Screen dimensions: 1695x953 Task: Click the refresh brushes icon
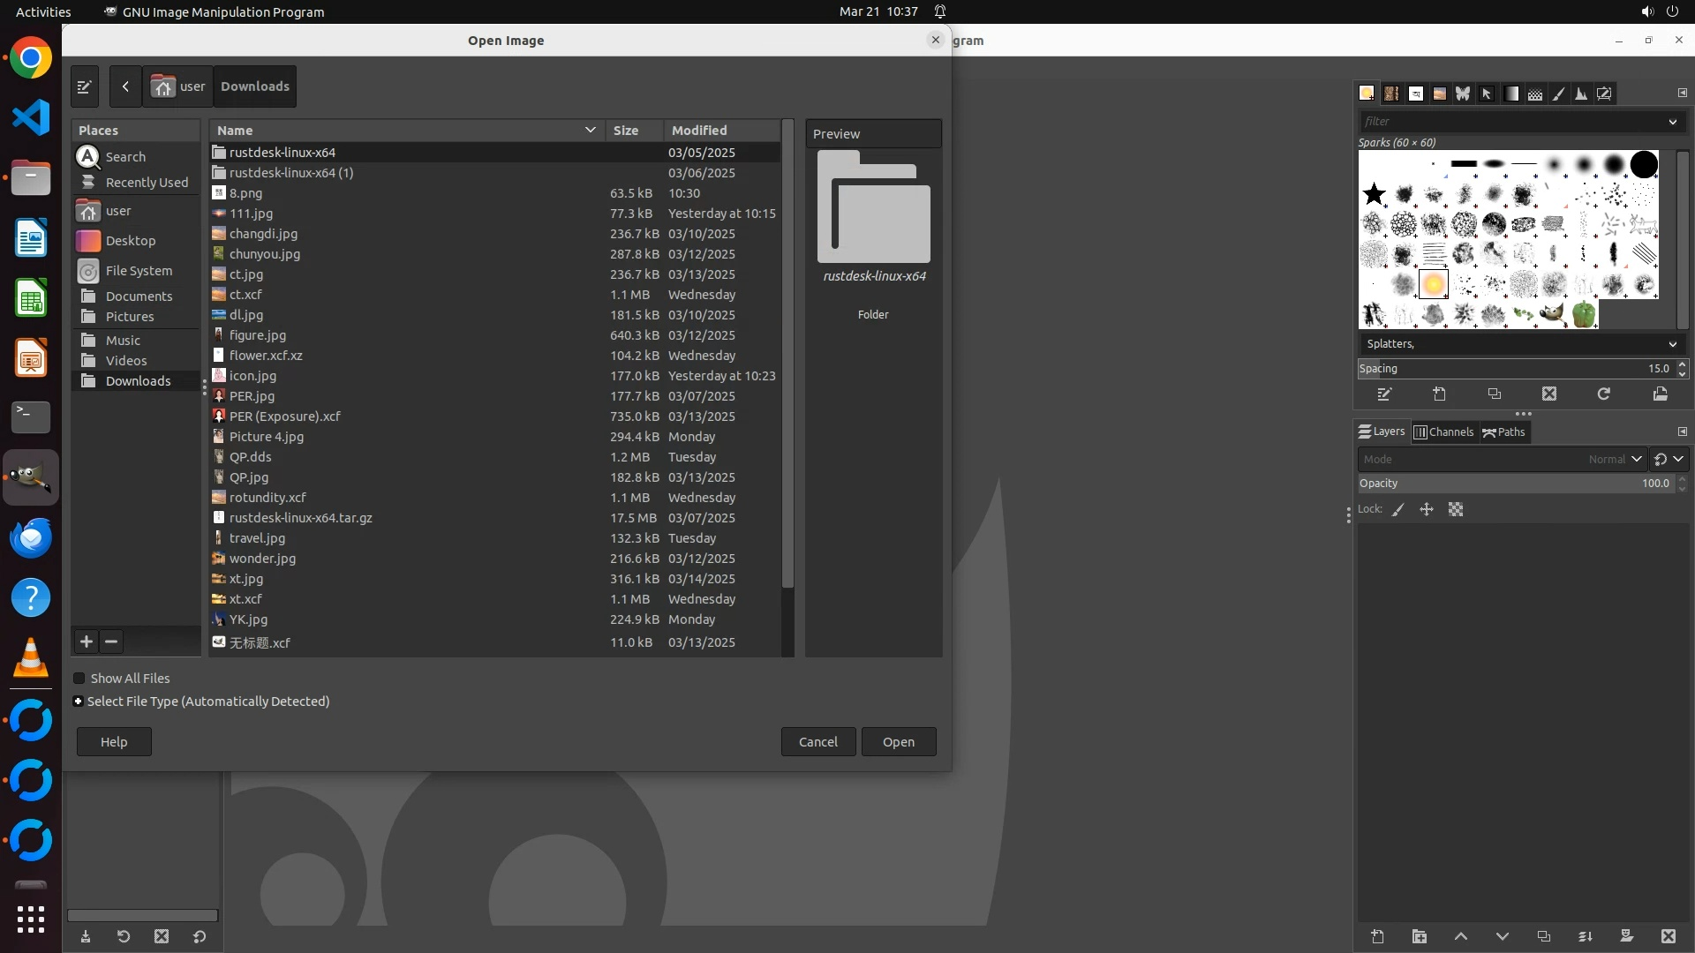pyautogui.click(x=1604, y=394)
